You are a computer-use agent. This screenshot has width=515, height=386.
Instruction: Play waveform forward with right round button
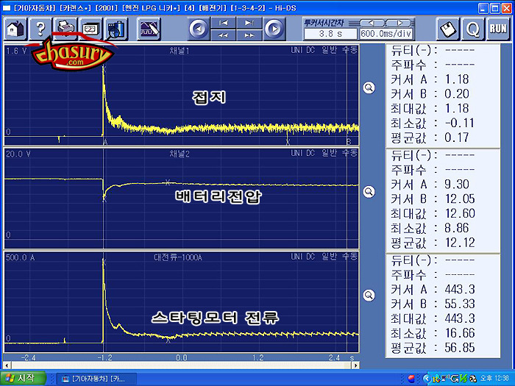coord(273,29)
